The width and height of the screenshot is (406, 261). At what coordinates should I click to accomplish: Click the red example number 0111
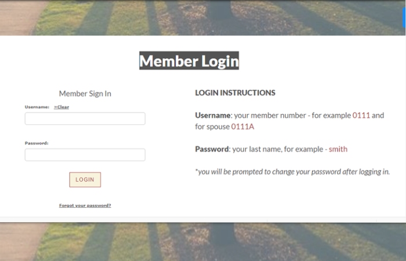361,115
